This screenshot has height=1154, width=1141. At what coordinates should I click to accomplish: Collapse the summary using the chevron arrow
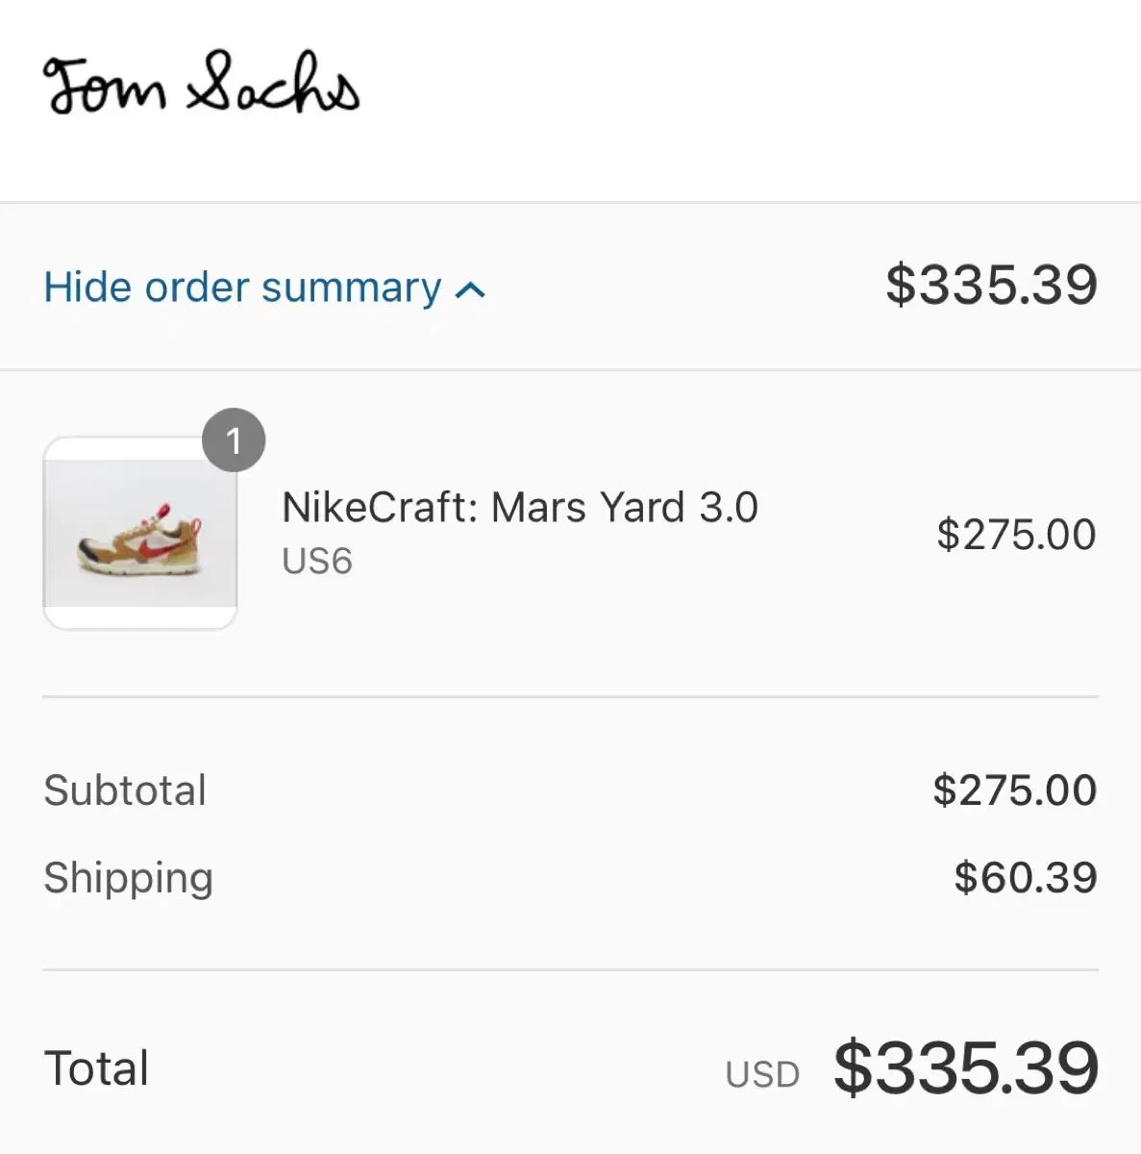pyautogui.click(x=470, y=289)
